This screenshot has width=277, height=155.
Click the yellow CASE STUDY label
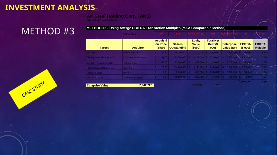click(x=33, y=89)
